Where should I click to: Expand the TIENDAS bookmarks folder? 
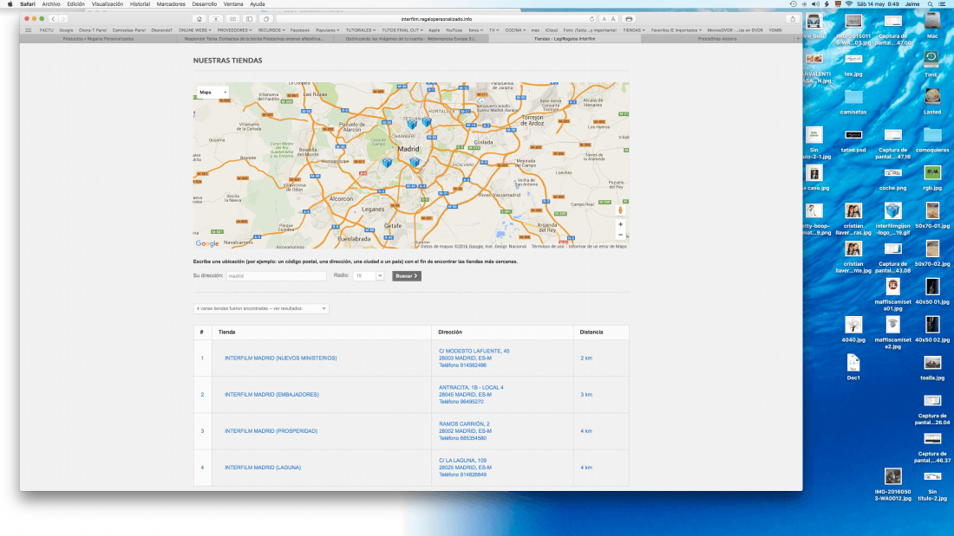coord(634,30)
